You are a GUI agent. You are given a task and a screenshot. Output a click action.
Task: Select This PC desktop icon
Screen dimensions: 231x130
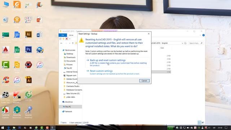(x=6, y=6)
